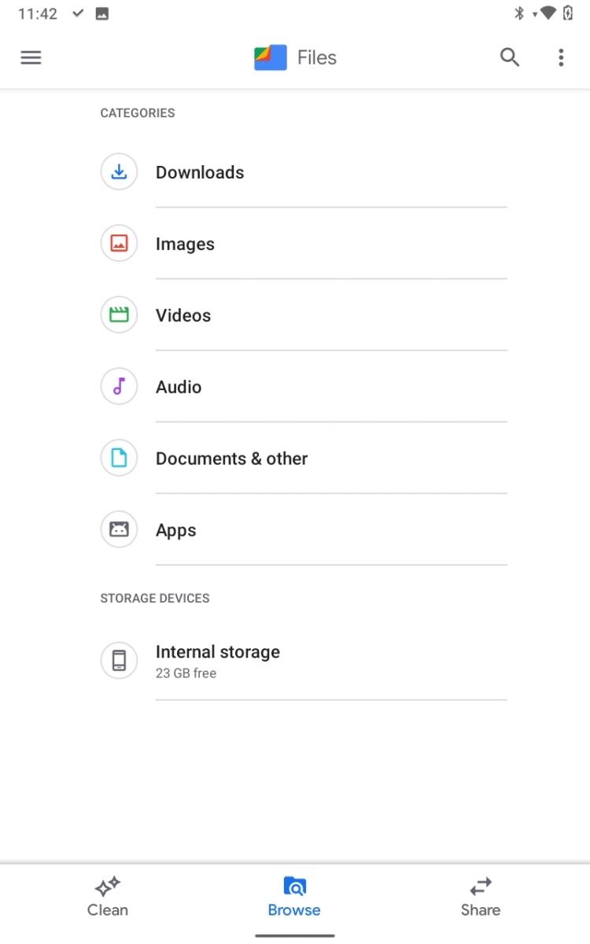Tap the Apps android icon
The height and width of the screenshot is (944, 590).
[x=119, y=530]
